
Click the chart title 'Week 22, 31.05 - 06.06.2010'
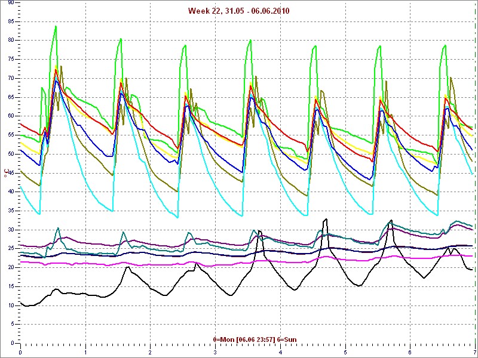[238, 11]
